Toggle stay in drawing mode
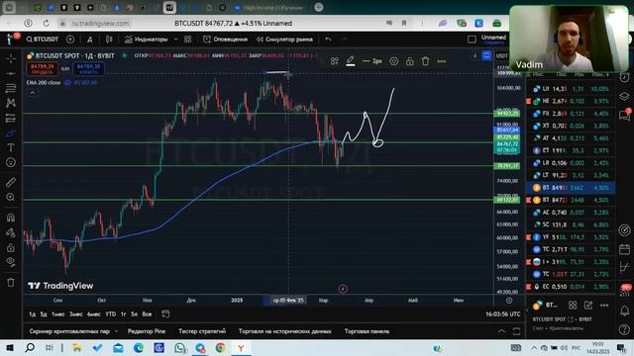The image size is (634, 356). coord(11,232)
